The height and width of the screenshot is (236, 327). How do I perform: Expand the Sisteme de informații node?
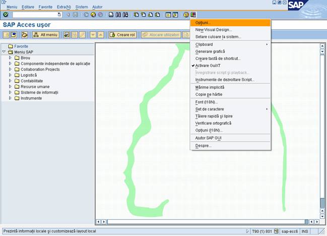point(10,92)
